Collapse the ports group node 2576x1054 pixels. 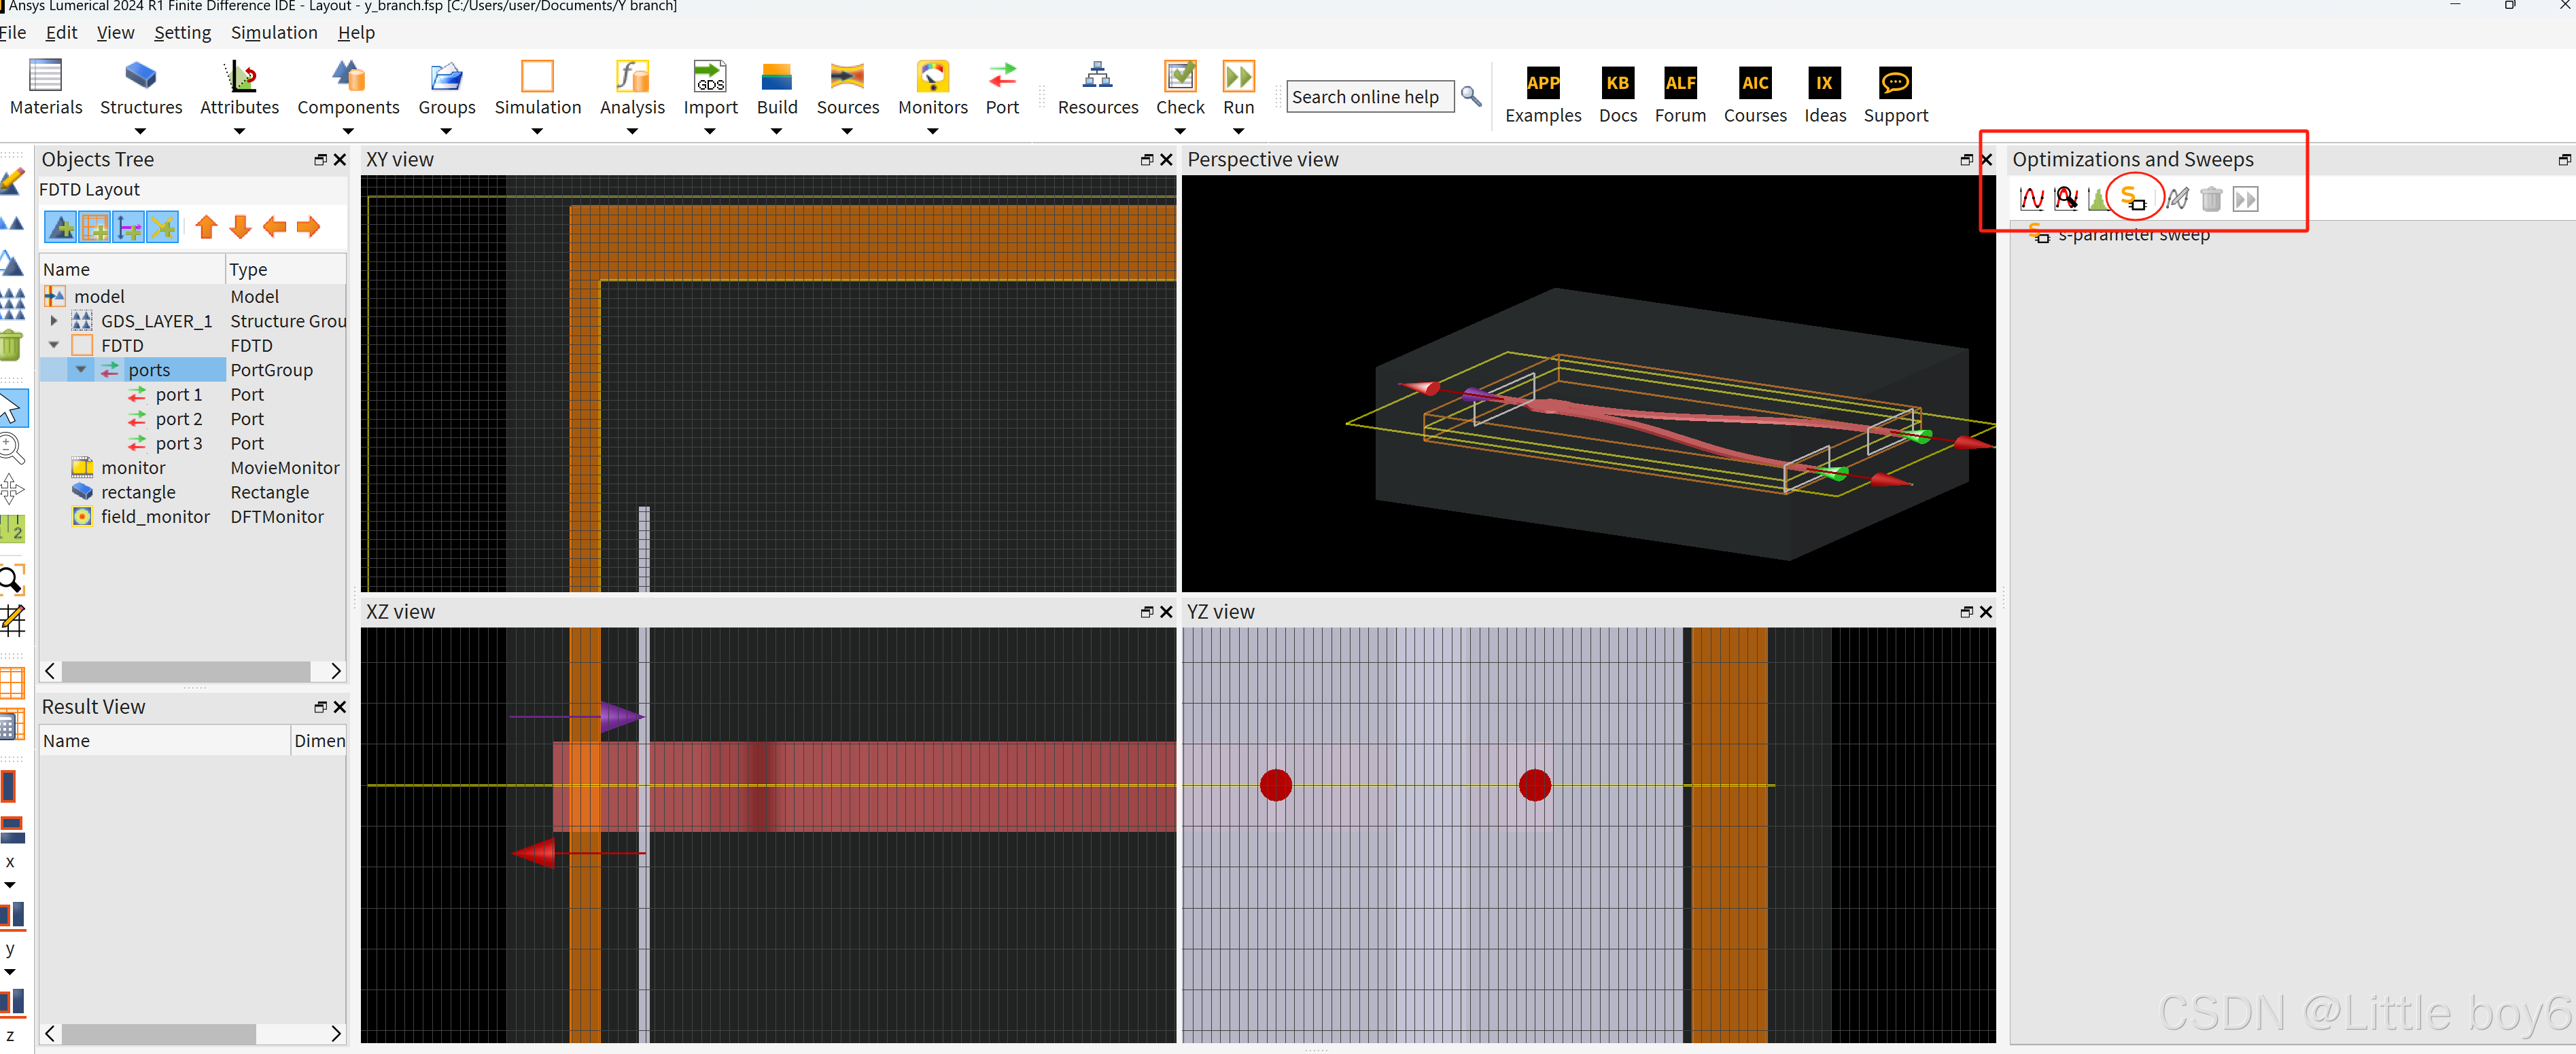[81, 369]
